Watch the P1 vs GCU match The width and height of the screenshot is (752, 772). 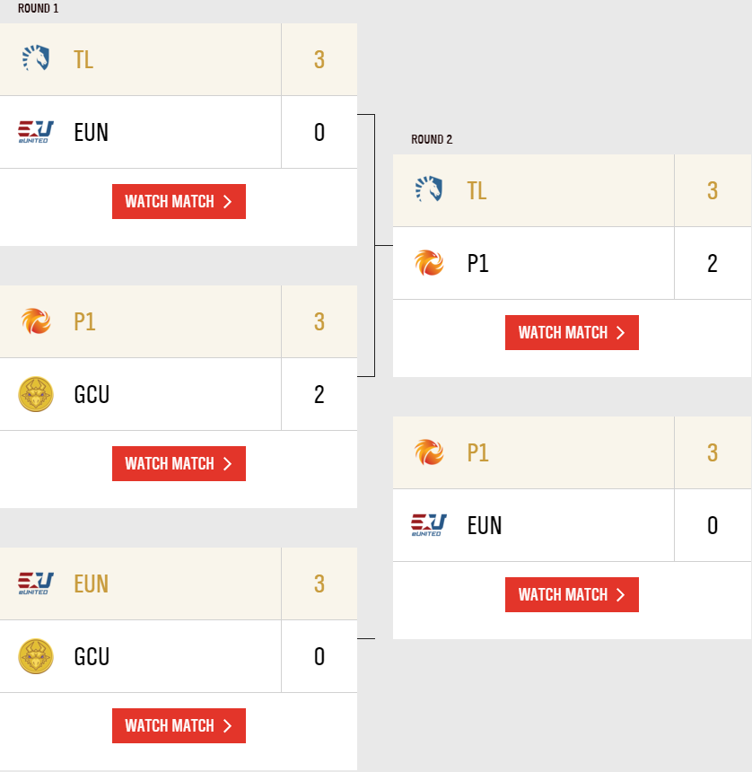(179, 464)
